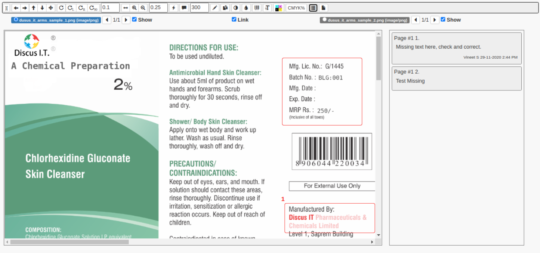The width and height of the screenshot is (540, 253).
Task: Open the report list icon
Action: point(313,7)
